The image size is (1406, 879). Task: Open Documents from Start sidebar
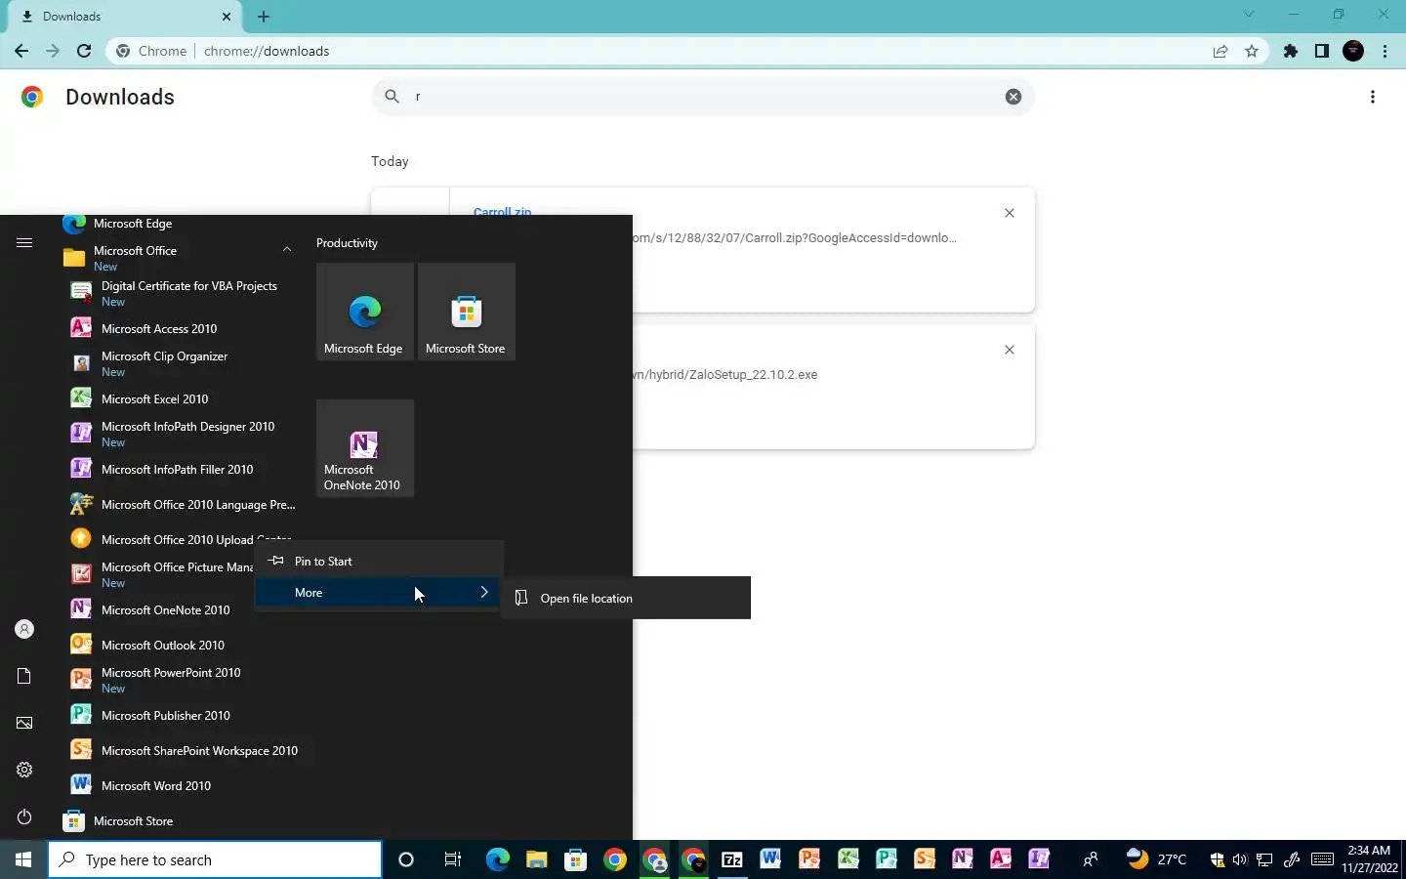[x=24, y=676]
